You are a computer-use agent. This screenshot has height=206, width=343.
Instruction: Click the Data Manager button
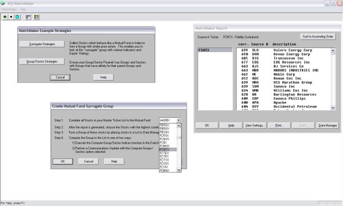point(328,125)
